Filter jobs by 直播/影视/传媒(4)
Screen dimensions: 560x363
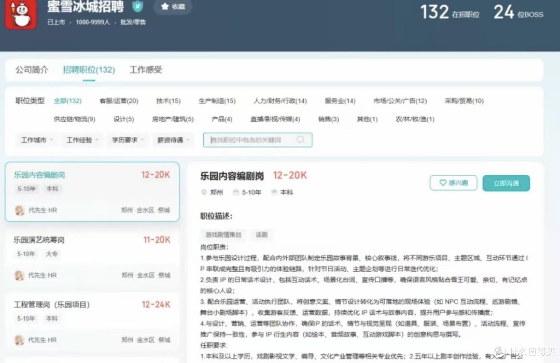click(275, 119)
